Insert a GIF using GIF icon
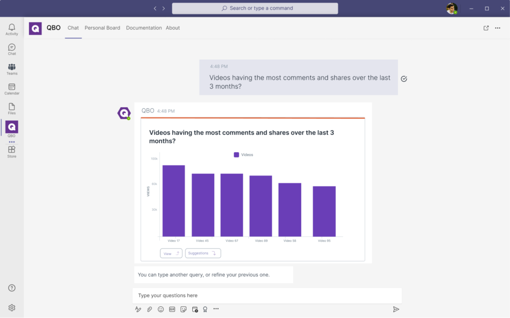This screenshot has width=510, height=318. [x=172, y=309]
